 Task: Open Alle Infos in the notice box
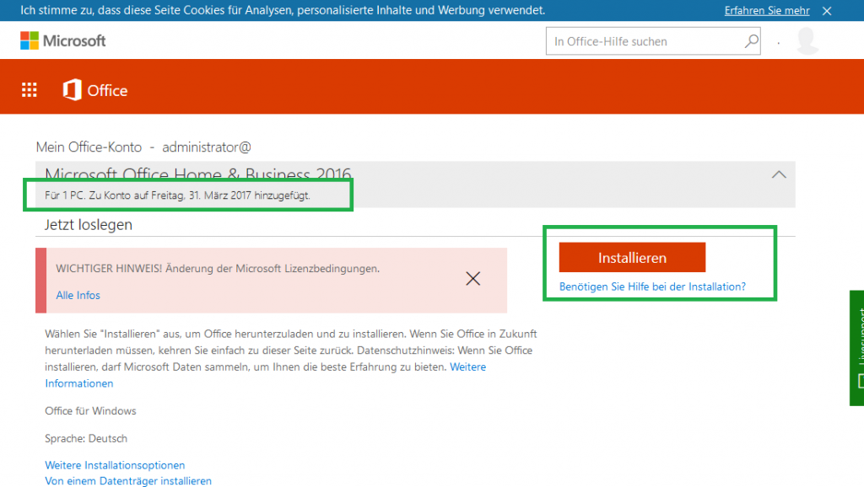click(x=78, y=295)
